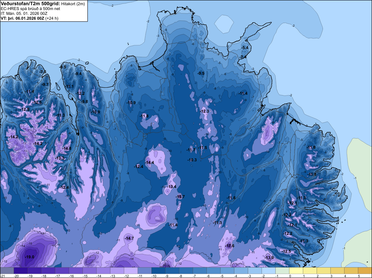Viewport: 372px width, 278px height.
Task: Click the -13.4 temperature label
Action: coord(172,187)
